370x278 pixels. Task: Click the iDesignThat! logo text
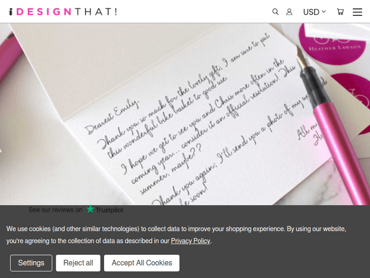(x=63, y=12)
